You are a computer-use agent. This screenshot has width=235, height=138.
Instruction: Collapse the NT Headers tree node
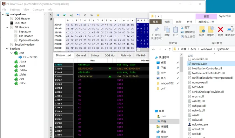pos(7,27)
